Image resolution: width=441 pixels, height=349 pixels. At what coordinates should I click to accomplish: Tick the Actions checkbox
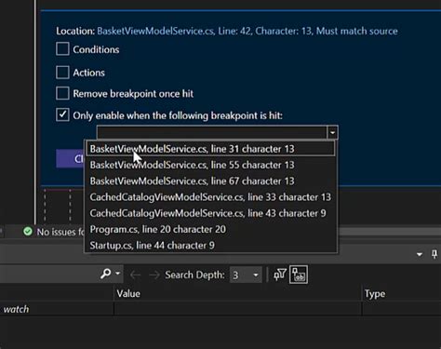click(x=62, y=72)
